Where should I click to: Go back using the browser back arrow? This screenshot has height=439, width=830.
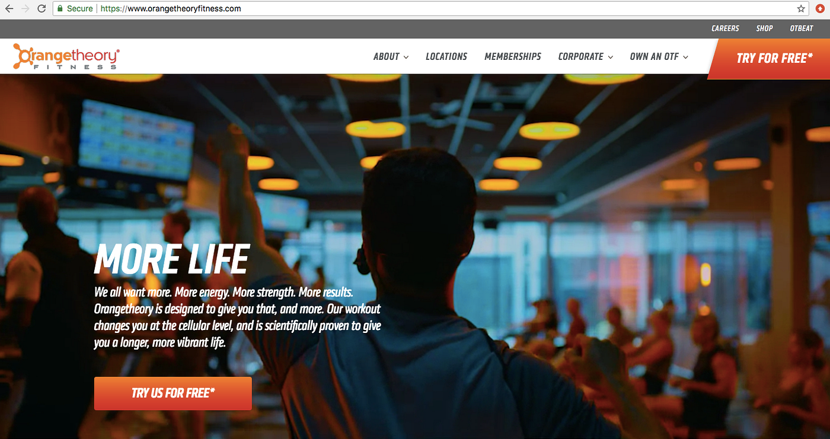point(9,9)
